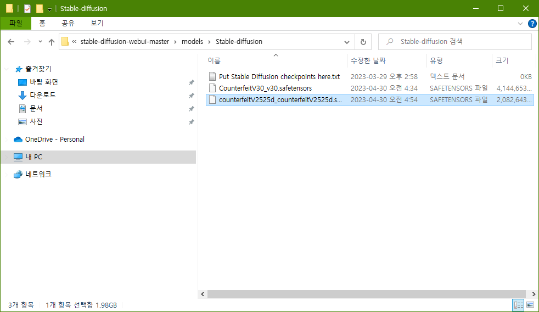The image size is (539, 312).
Task: Click the pin icon next to 사진
Action: coord(192,122)
